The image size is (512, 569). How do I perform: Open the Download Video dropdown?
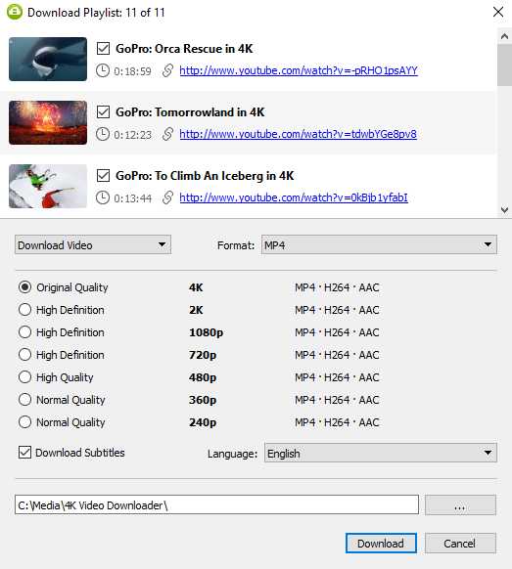pos(93,245)
